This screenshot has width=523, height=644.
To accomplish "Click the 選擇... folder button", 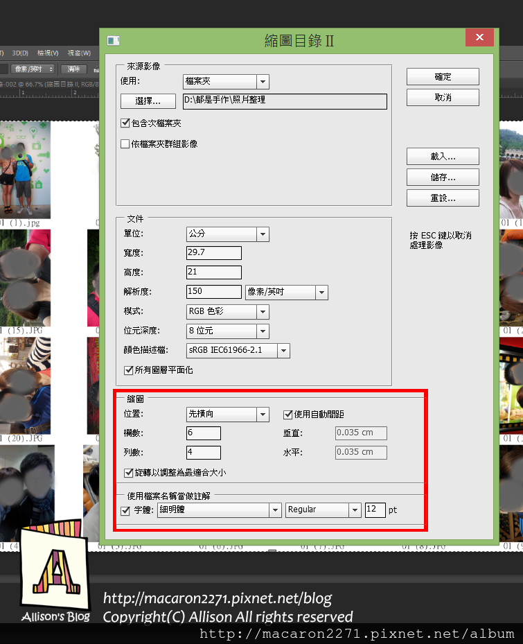I will point(148,101).
